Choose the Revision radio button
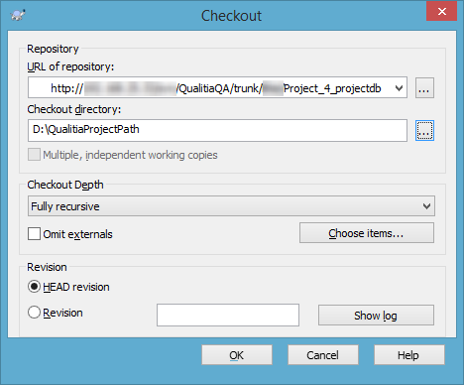 click(x=34, y=313)
